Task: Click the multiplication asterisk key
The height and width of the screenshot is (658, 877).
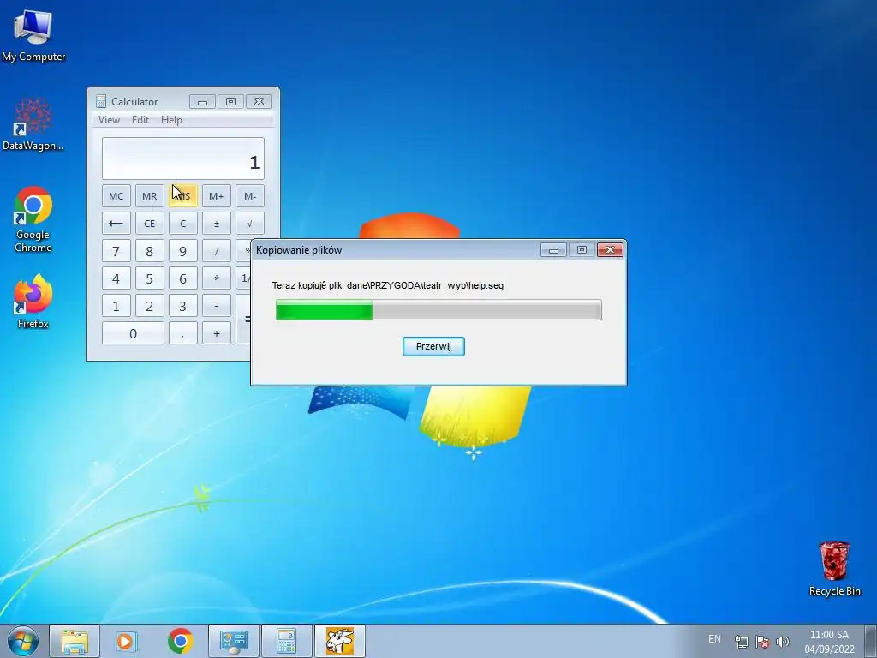Action: (x=217, y=278)
